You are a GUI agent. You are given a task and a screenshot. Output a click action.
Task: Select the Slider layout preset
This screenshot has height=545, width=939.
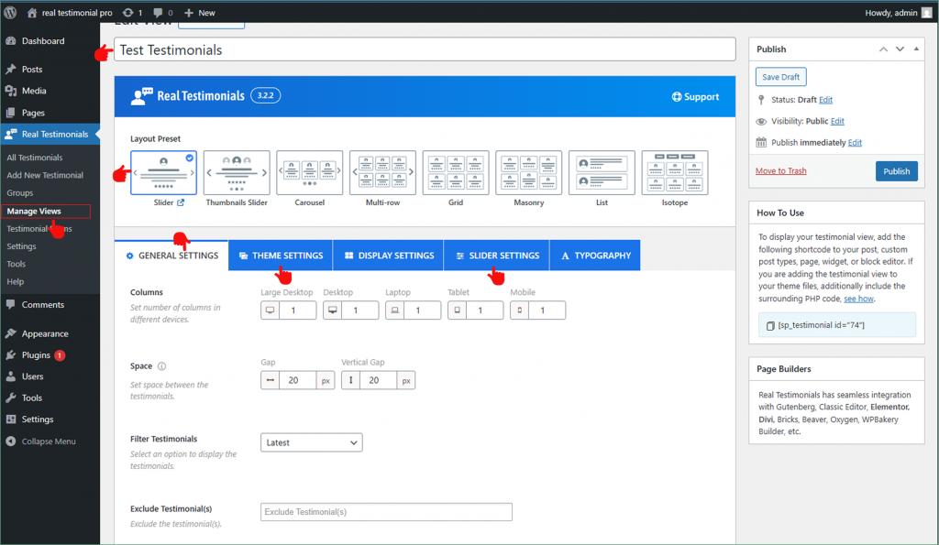pyautogui.click(x=163, y=173)
